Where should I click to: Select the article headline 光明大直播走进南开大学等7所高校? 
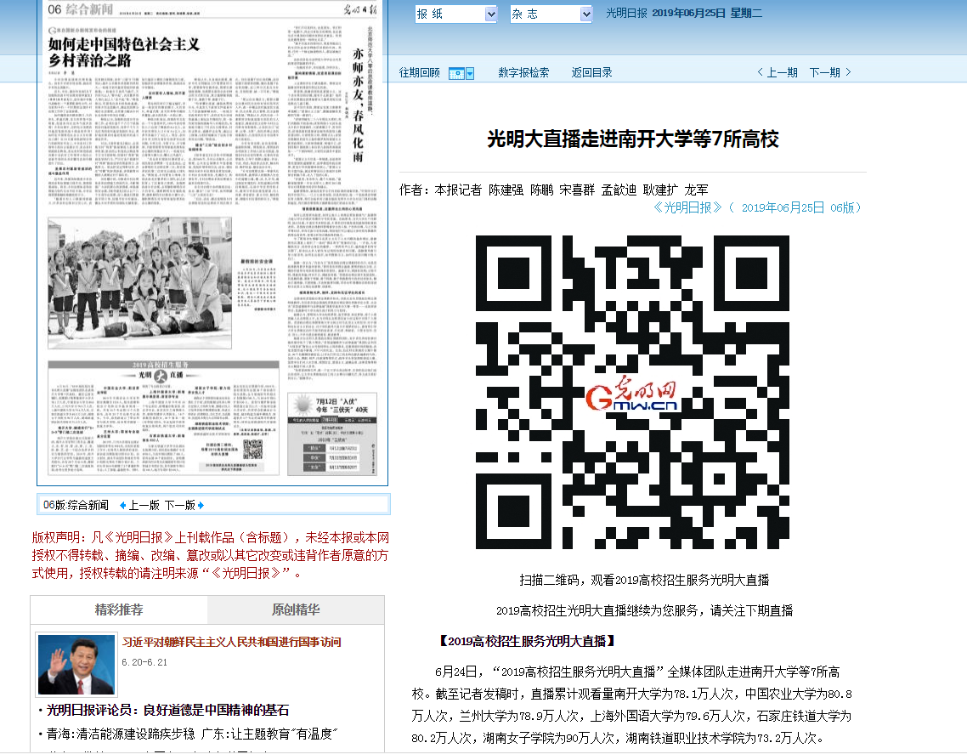[x=633, y=139]
